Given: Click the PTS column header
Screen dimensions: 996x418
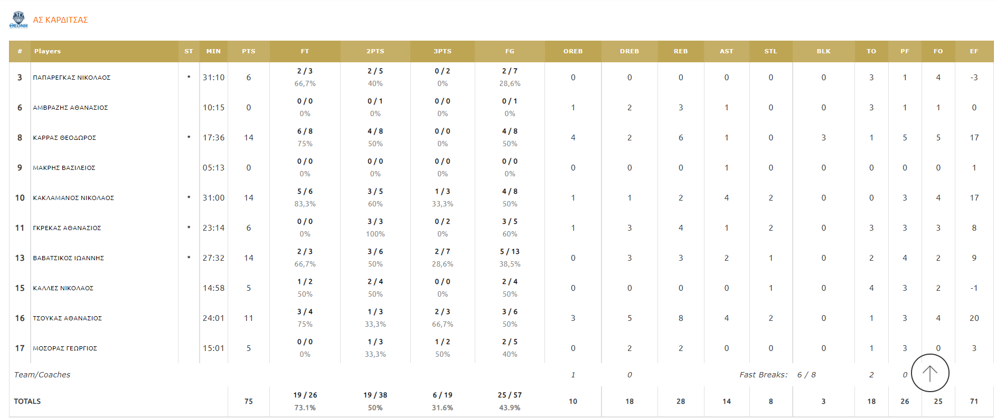Looking at the screenshot, I should pos(248,51).
